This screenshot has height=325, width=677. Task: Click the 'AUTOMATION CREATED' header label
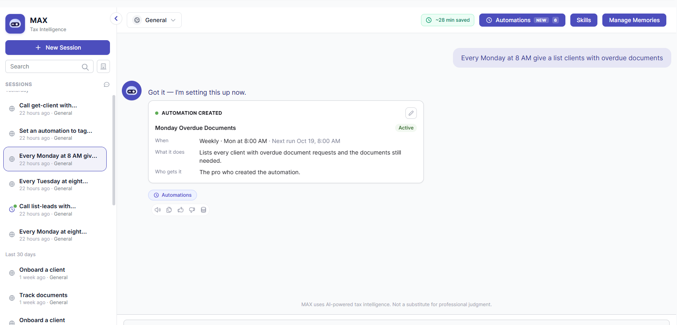pos(192,113)
